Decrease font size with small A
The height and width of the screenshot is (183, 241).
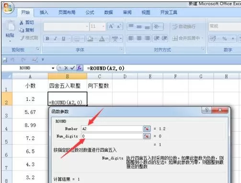pyautogui.click(x=119, y=26)
